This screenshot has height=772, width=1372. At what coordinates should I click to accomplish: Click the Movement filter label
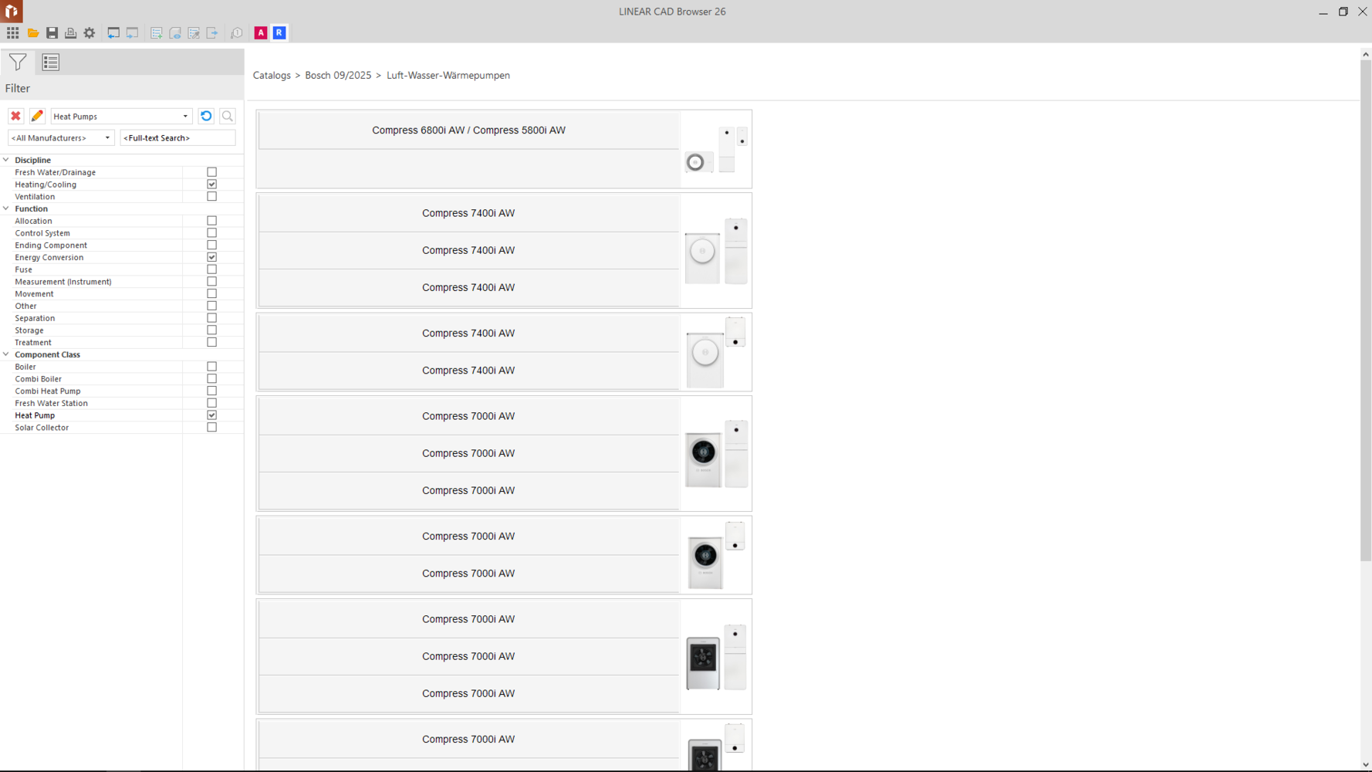(x=34, y=294)
